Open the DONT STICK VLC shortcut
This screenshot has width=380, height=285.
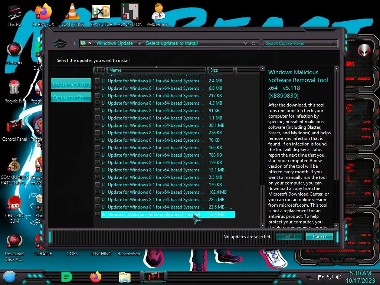coord(72,15)
